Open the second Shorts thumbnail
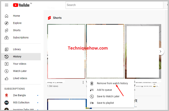The width and height of the screenshot is (169, 111). (x=105, y=51)
